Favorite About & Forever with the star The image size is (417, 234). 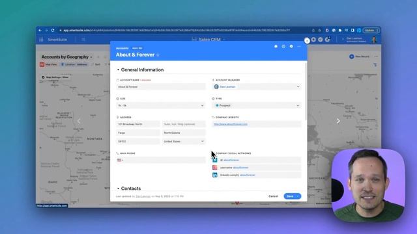click(158, 55)
